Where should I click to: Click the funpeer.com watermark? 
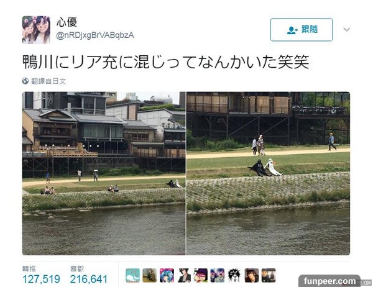329,281
